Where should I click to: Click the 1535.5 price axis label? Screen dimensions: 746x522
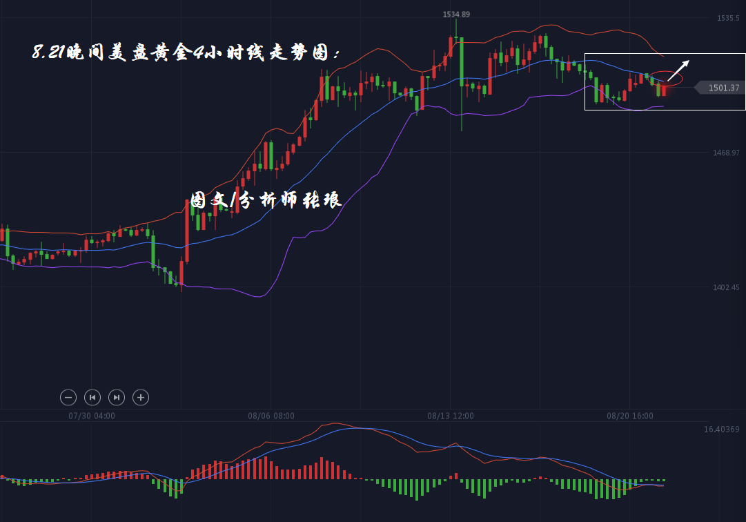(x=728, y=18)
